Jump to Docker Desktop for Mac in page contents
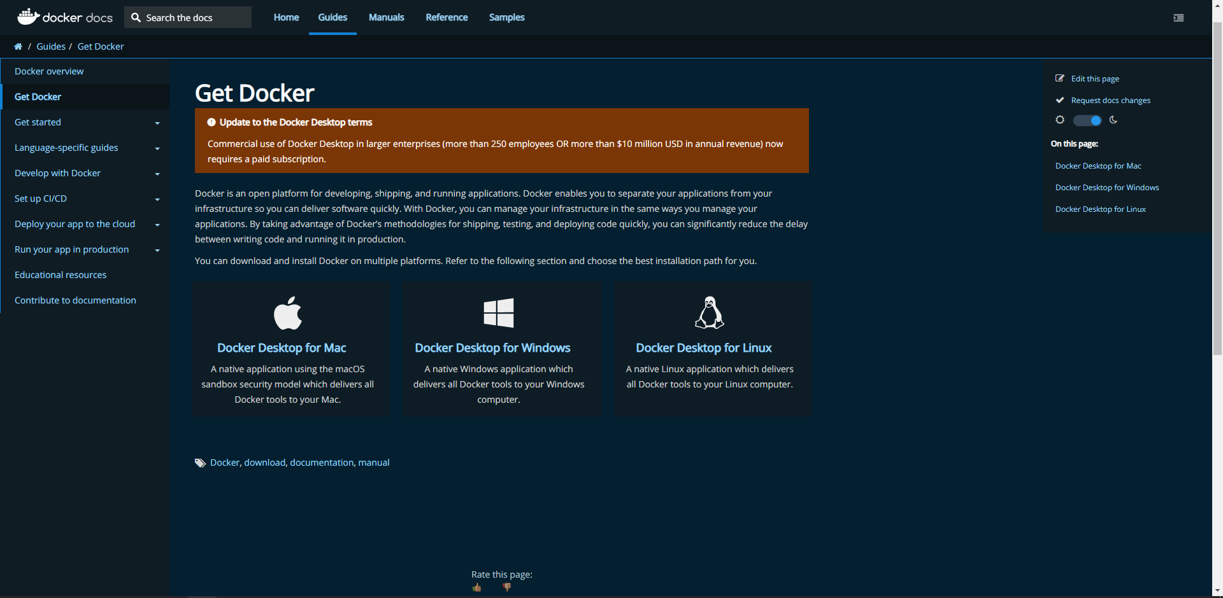This screenshot has height=598, width=1223. [x=1098, y=166]
